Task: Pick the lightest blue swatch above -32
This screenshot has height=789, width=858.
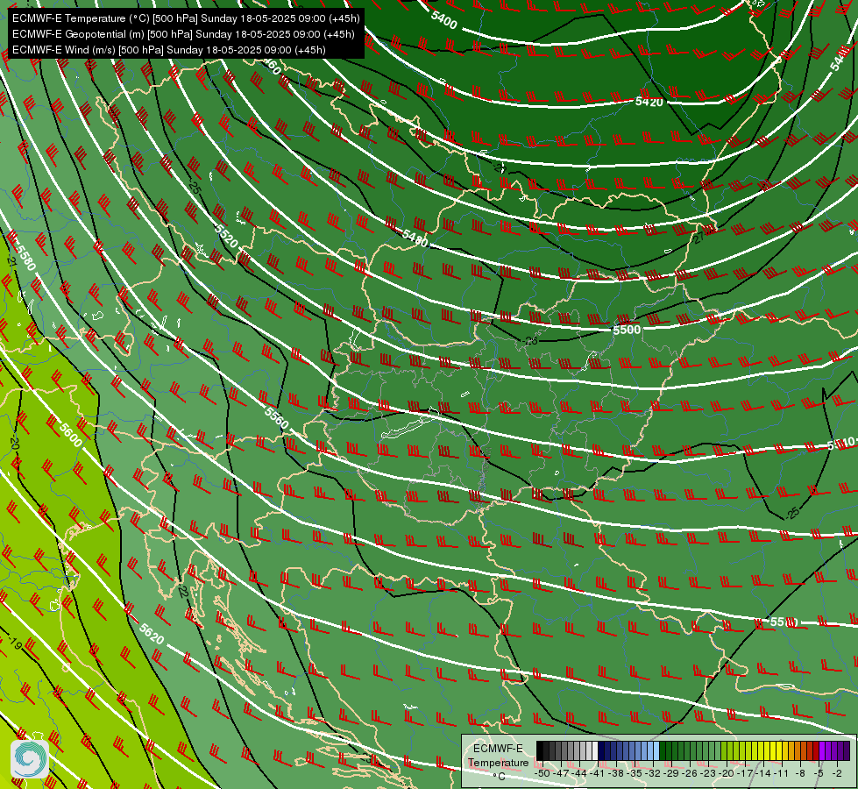Action: click(x=656, y=750)
